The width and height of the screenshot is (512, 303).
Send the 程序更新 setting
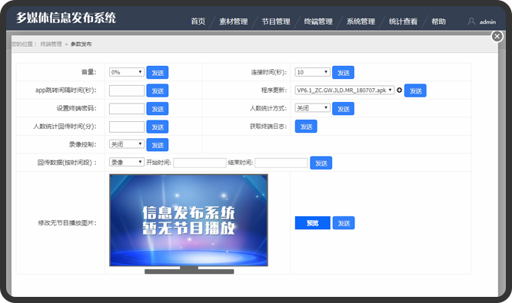pos(415,91)
